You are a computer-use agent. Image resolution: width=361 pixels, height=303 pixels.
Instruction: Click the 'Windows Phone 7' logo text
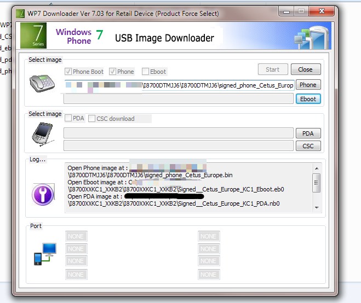click(x=79, y=36)
